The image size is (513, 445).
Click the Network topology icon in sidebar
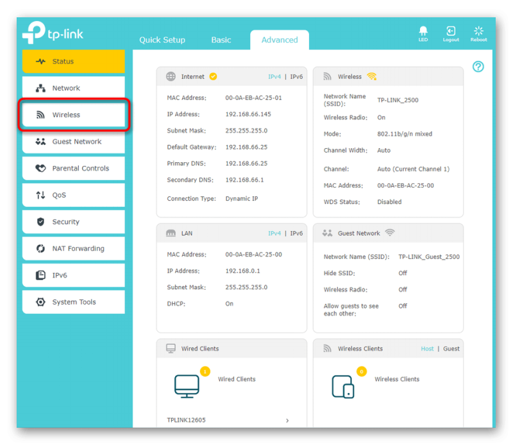click(x=40, y=88)
